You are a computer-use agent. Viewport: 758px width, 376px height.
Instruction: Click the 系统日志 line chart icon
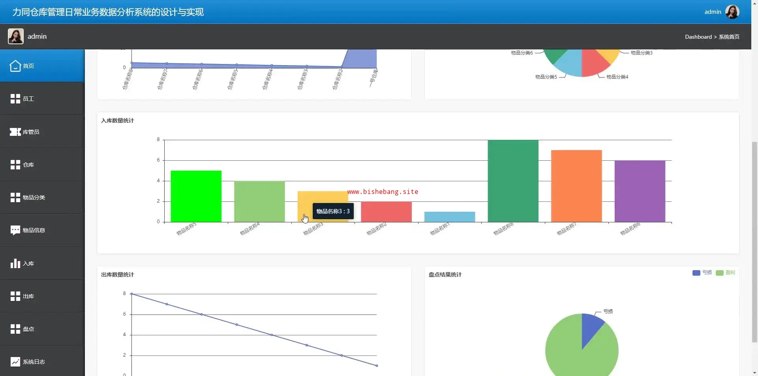(x=15, y=362)
